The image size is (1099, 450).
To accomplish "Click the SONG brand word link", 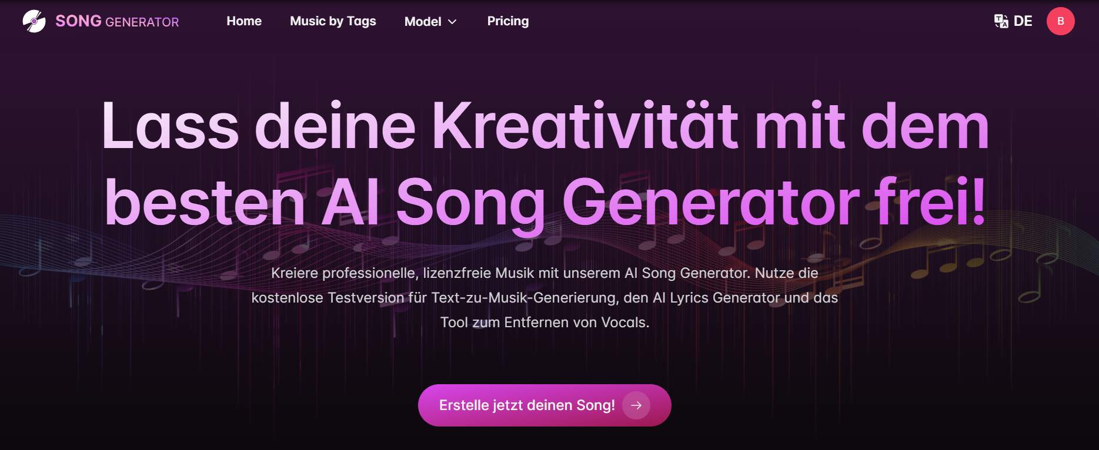I will (x=78, y=21).
